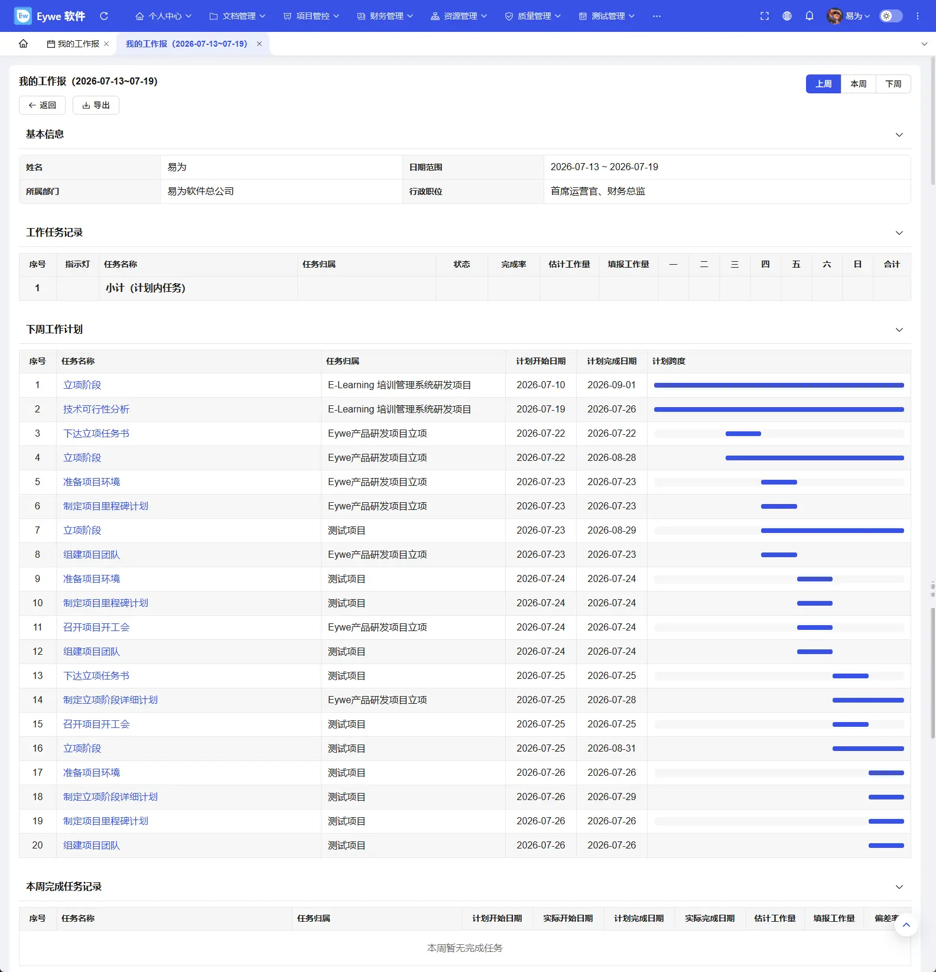Click 本周暂无完成任务 empty message
Screen dimensions: 936x972
[465, 948]
